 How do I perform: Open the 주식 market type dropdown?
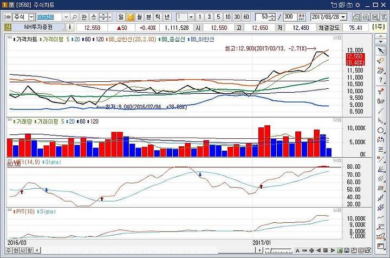31,17
